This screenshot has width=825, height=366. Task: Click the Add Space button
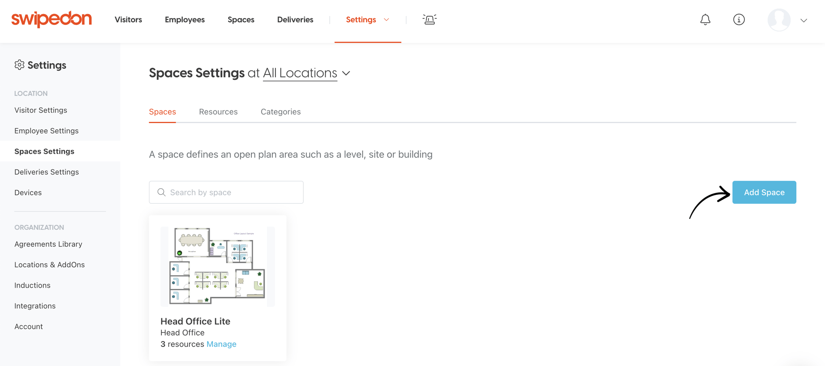[764, 192]
